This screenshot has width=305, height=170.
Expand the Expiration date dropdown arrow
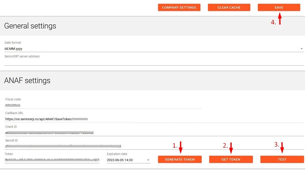[148, 160]
